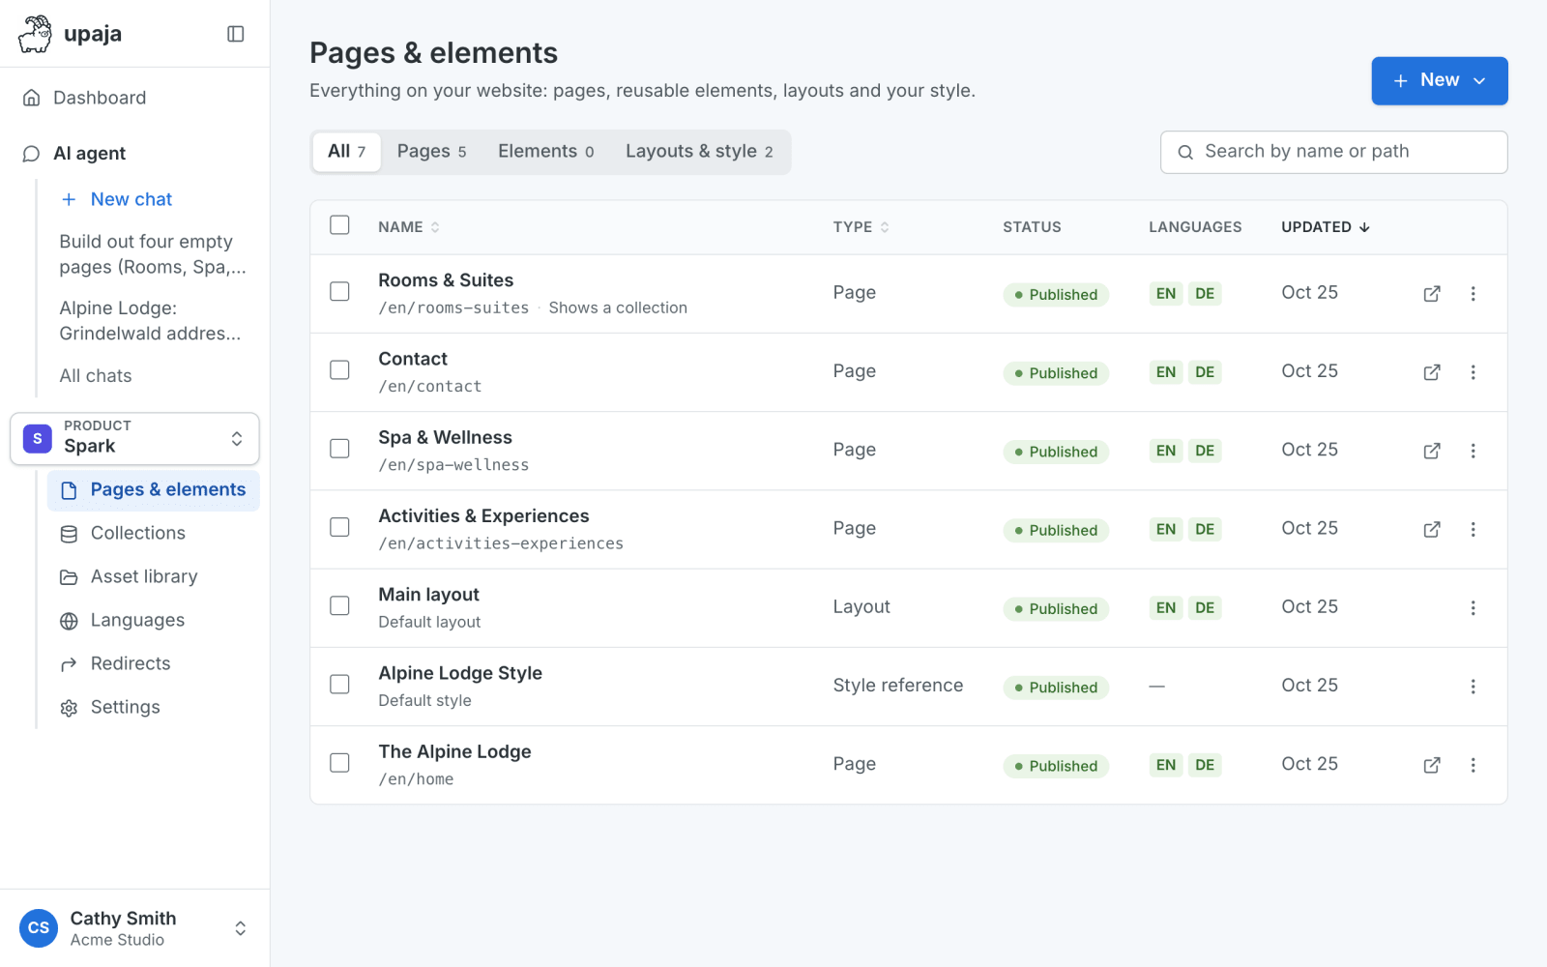This screenshot has height=967, width=1547.
Task: Open Redirects section
Action: [153, 663]
